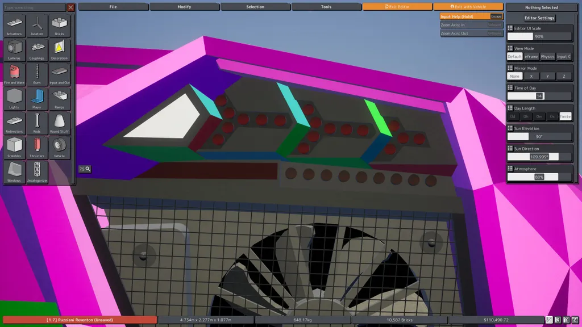582x327 pixels.
Task: Click the Zoom Axis: In binding
Action: [x=471, y=25]
